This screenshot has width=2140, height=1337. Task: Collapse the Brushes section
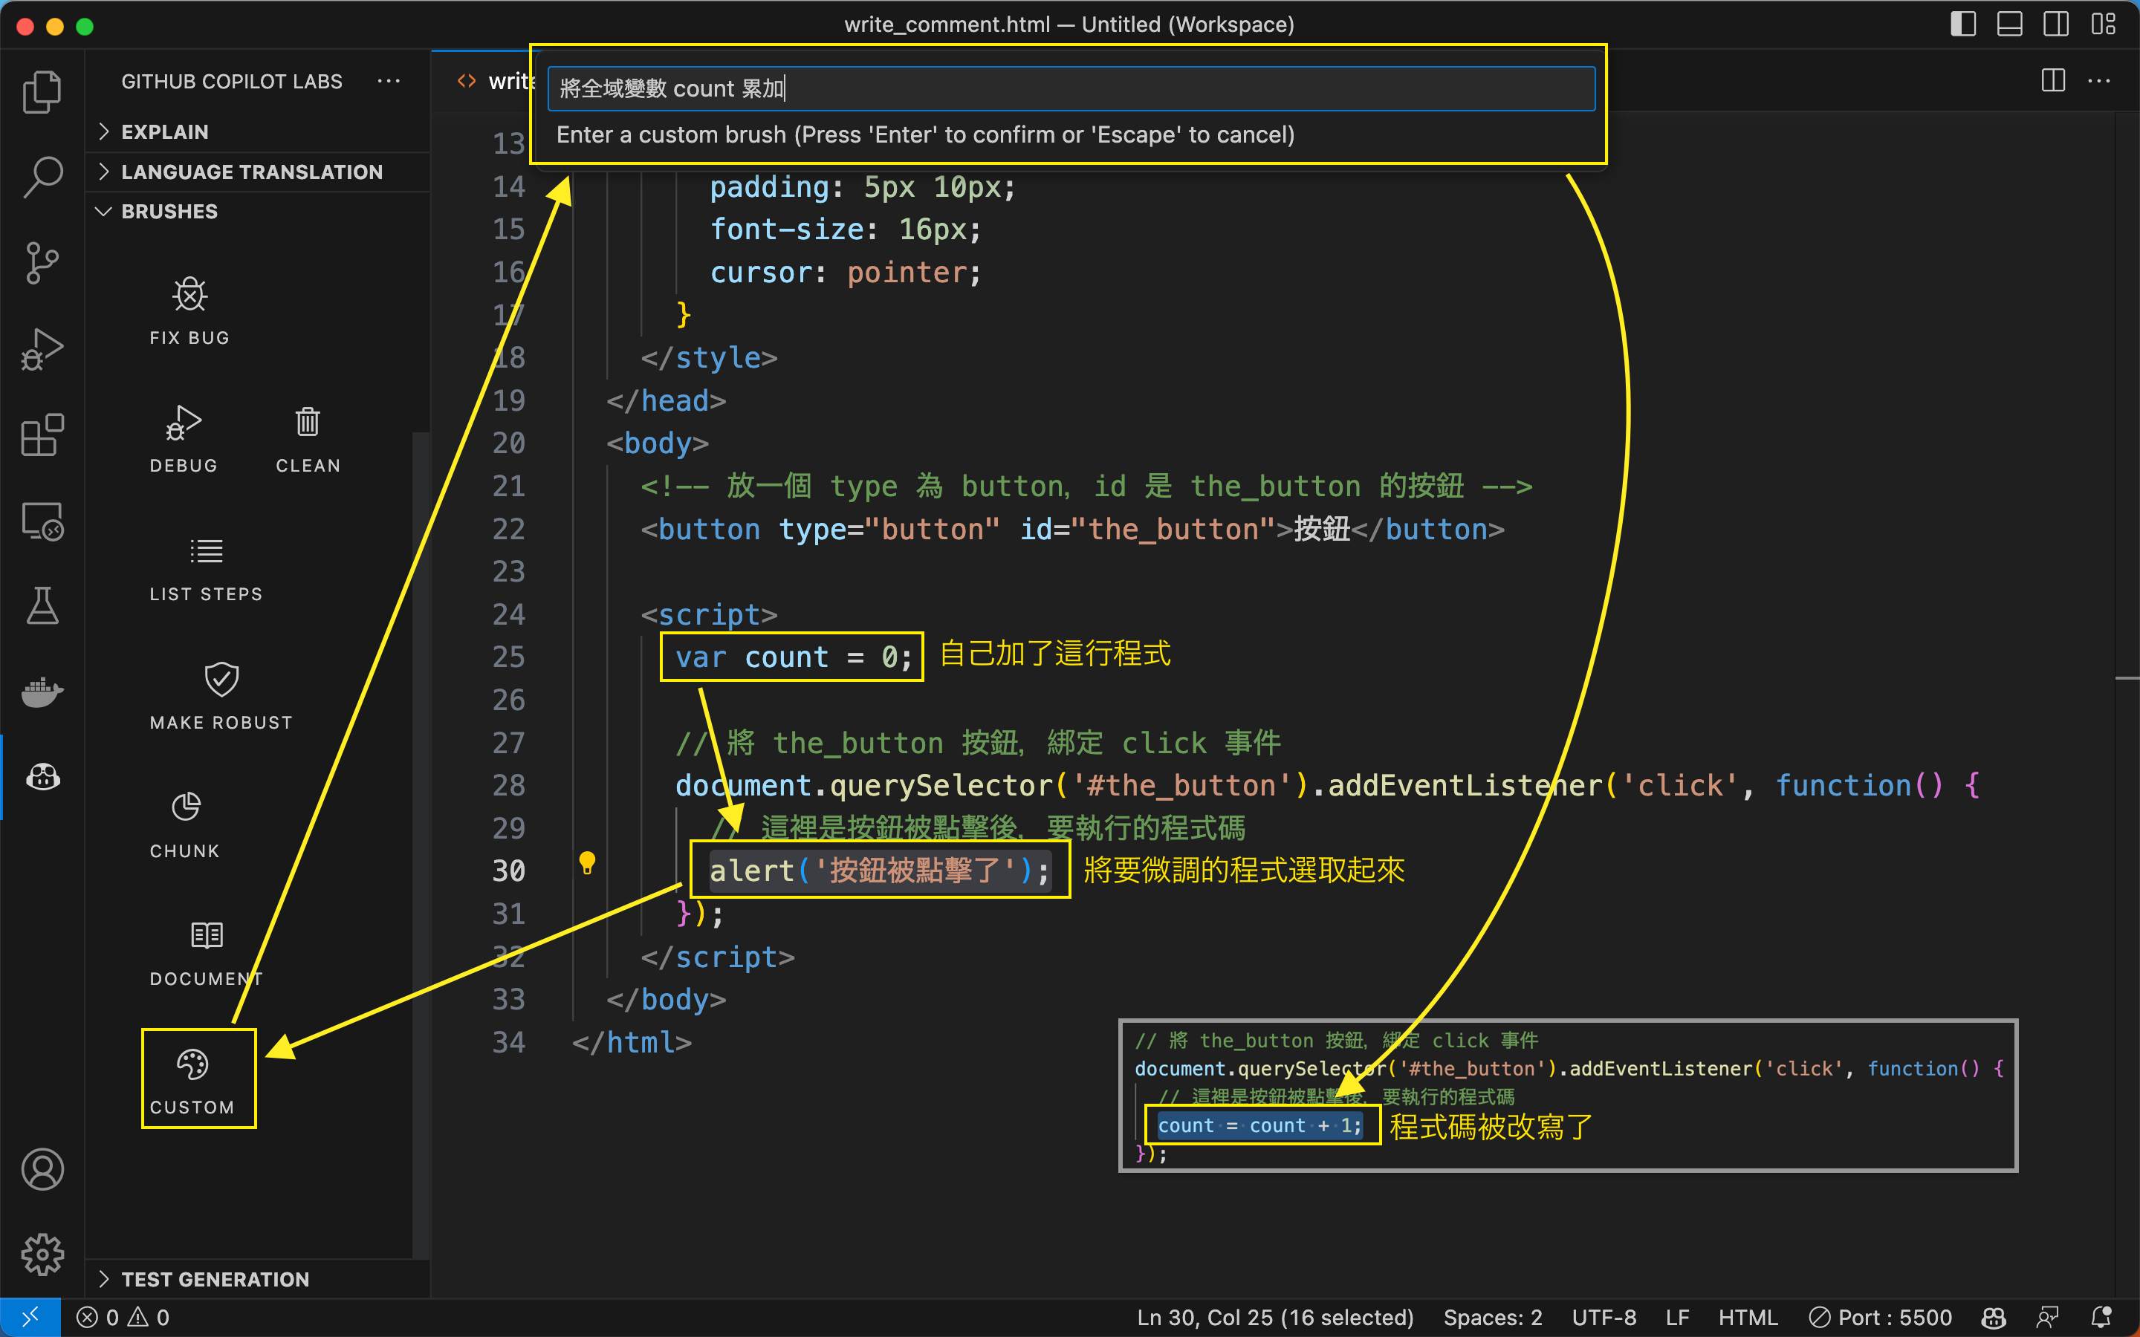[x=169, y=212]
